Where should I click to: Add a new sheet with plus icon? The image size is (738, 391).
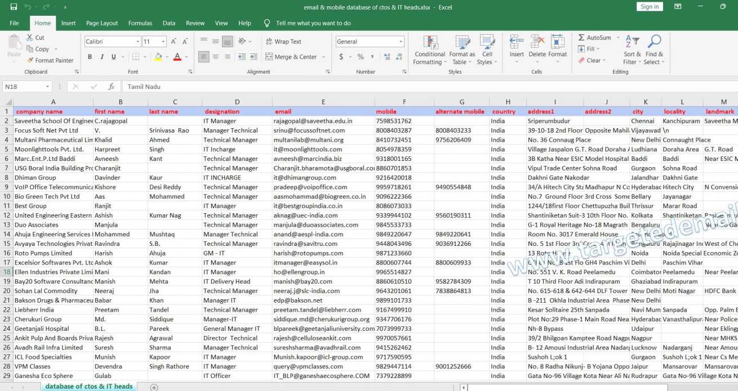pos(154,387)
